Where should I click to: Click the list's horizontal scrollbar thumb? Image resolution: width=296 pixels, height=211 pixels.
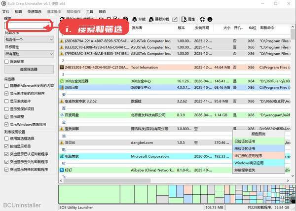coord(107,180)
